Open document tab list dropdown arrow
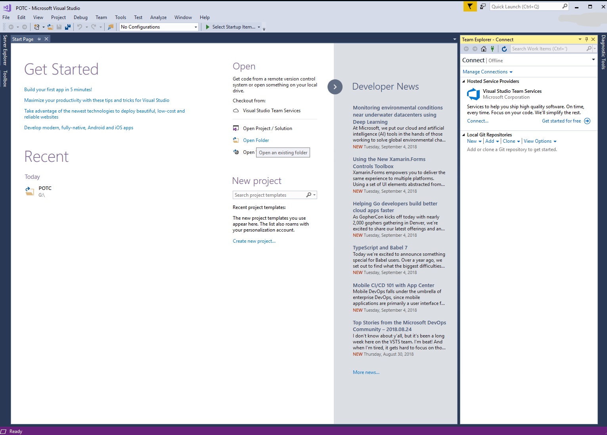Screen dimensions: 607x435 coord(454,39)
